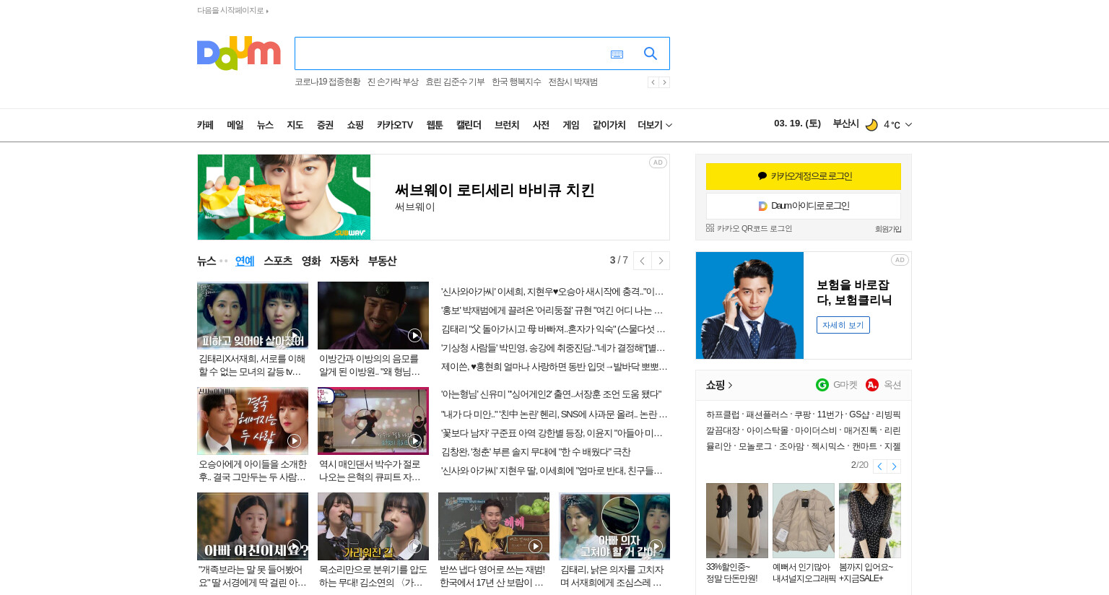The width and height of the screenshot is (1109, 595).
Task: Open the beige padded jacket shopping thumbnail
Action: [804, 521]
